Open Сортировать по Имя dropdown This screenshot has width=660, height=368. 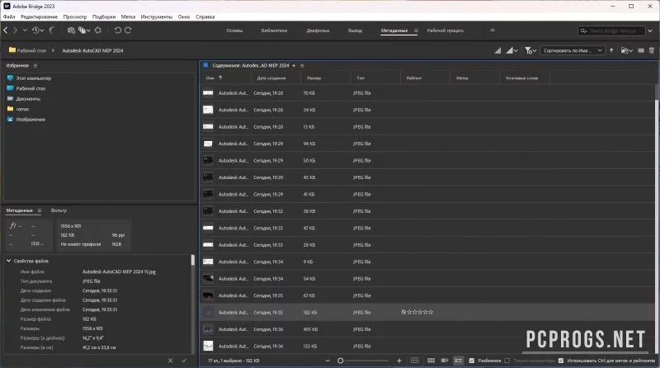coord(573,50)
